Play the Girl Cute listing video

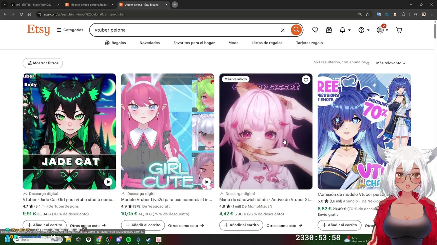tap(207, 182)
